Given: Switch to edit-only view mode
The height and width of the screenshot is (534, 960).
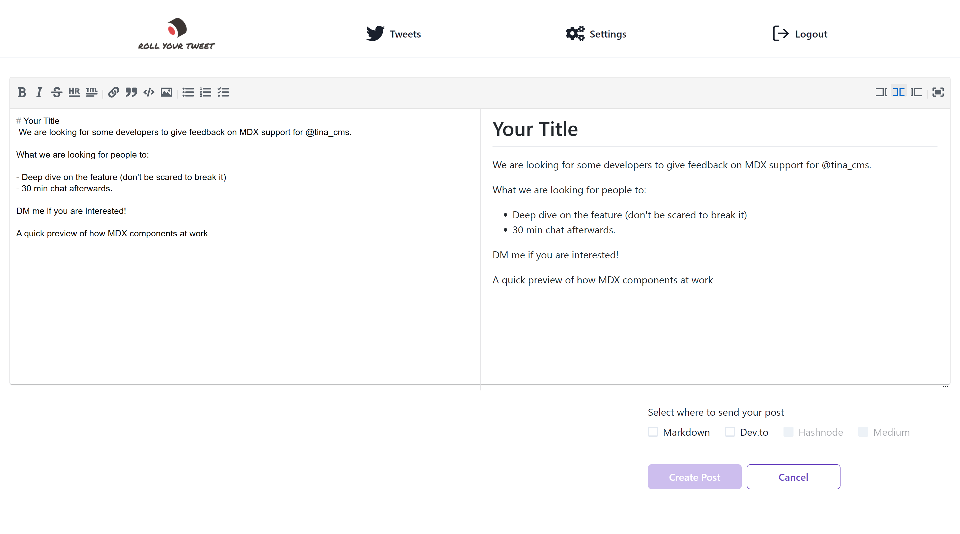Looking at the screenshot, I should point(881,92).
